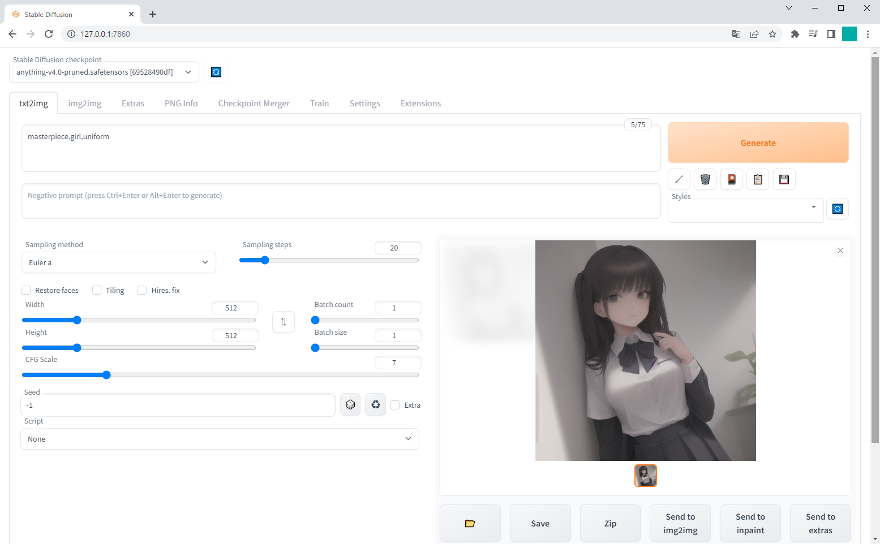Screen dimensions: 880x544
Task: Open the tab search chevron
Action: (x=789, y=8)
